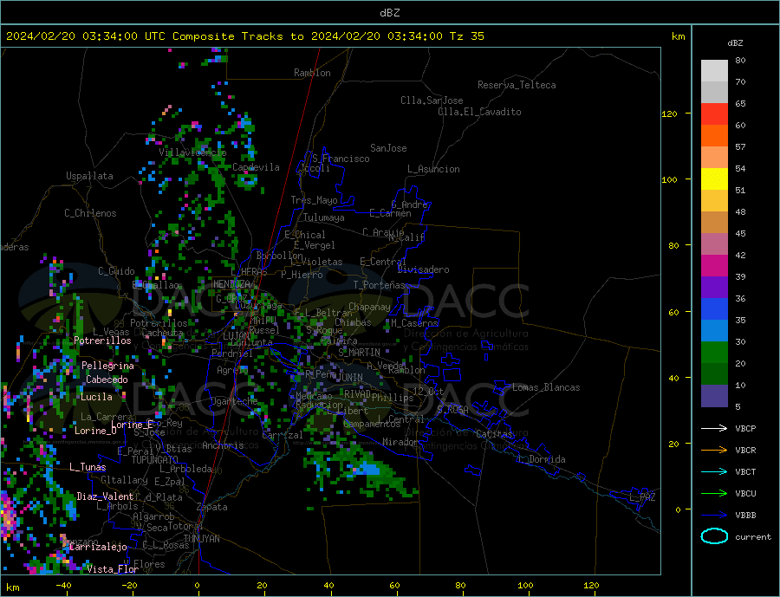Click the JUNIN map label
This screenshot has width=780, height=597.
point(350,378)
